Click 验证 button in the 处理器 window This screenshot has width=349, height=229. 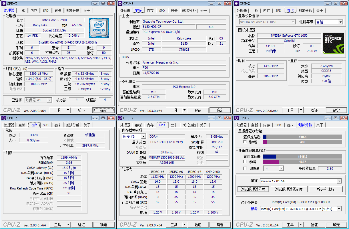(81, 110)
